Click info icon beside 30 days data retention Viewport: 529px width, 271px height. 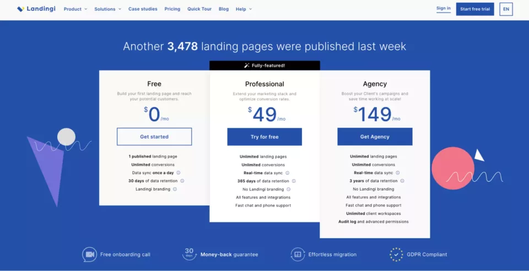tap(182, 181)
